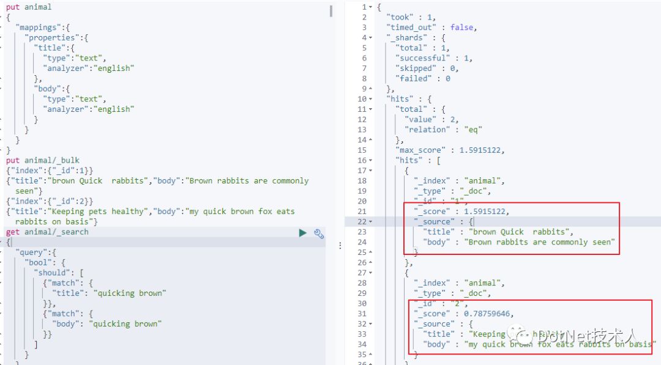This screenshot has height=365, width=661.
Task: Click the request editor's vertical scrollbar thumb
Action: [331, 11]
